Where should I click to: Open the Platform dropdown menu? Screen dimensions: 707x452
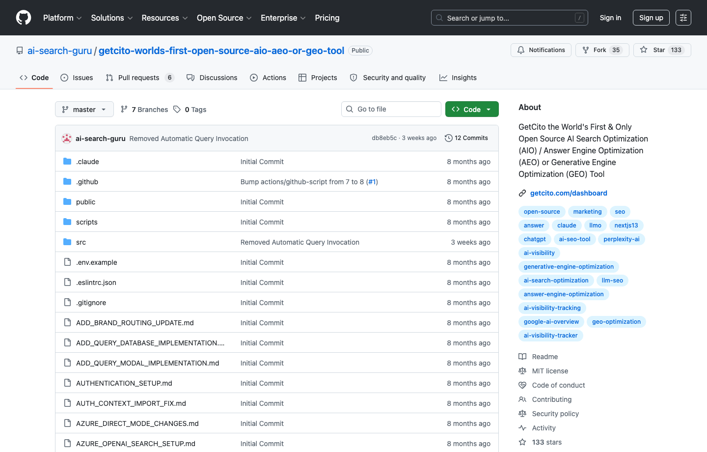62,18
